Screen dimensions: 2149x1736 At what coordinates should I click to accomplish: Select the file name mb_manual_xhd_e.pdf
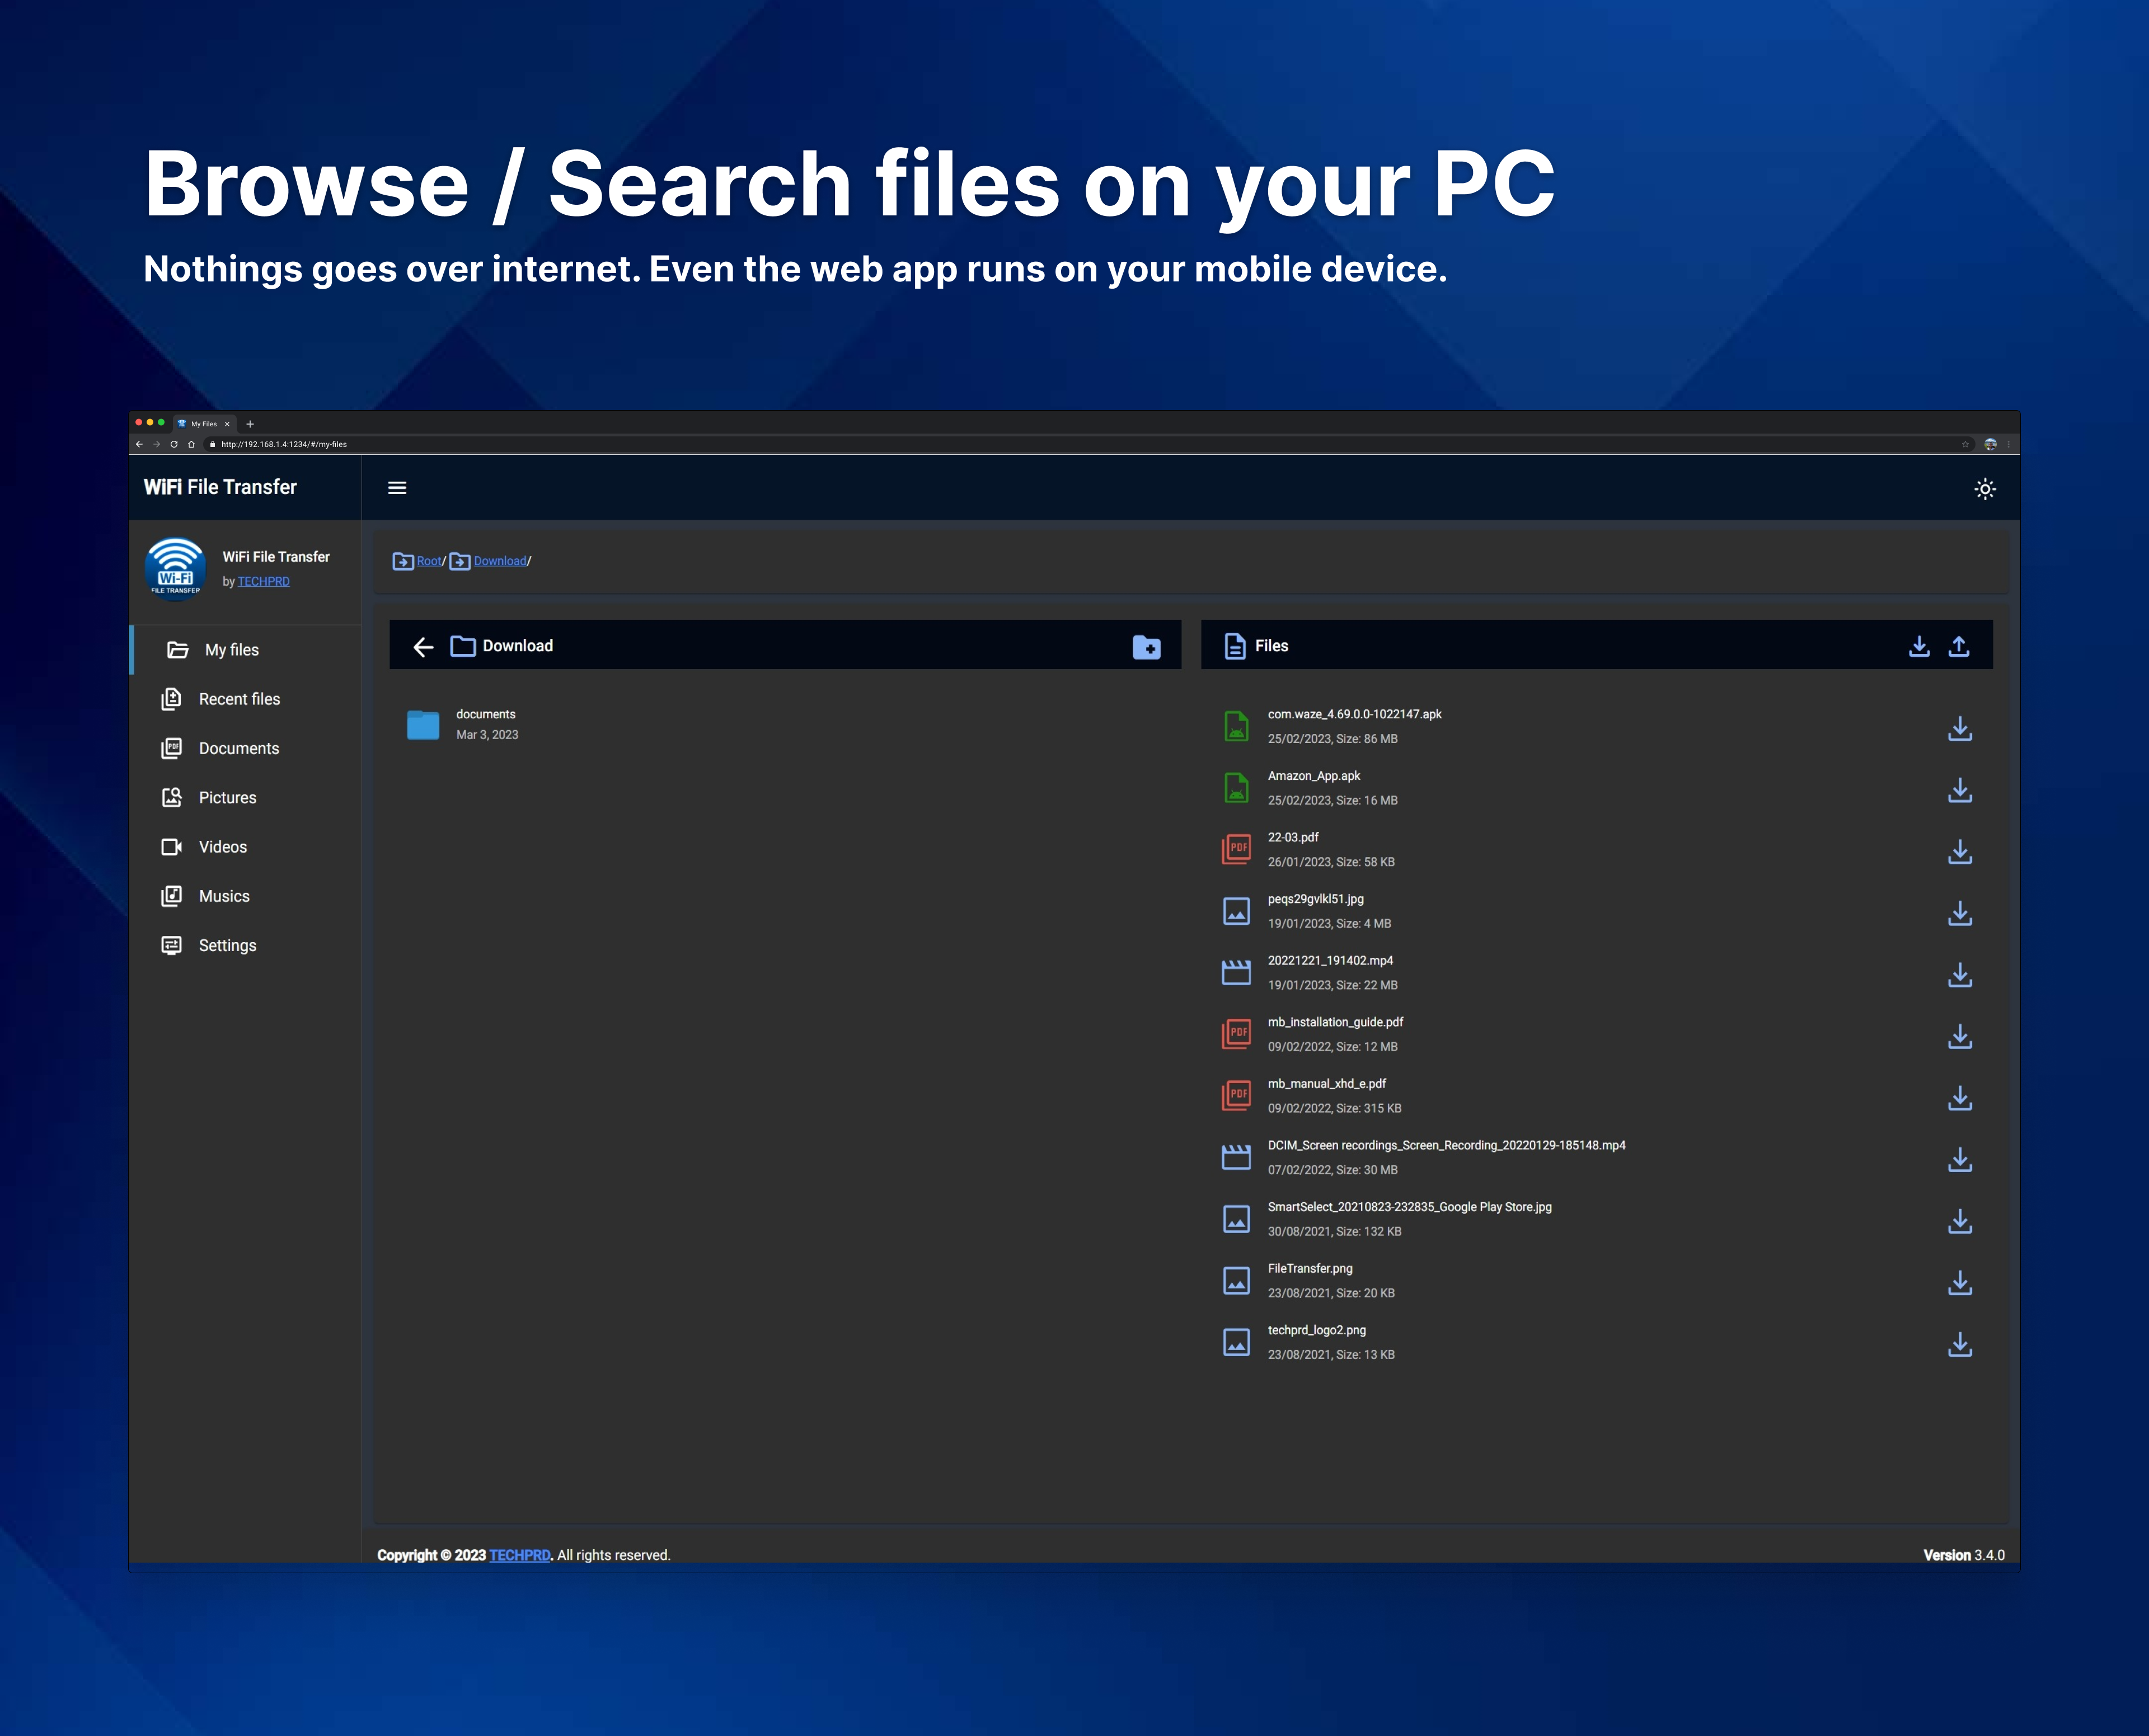pos(1327,1084)
